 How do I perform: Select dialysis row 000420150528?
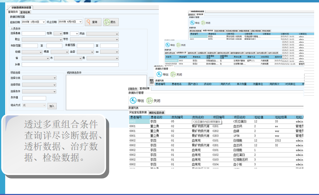coord(223,64)
